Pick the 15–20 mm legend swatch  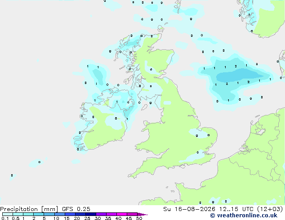tap(70, 214)
